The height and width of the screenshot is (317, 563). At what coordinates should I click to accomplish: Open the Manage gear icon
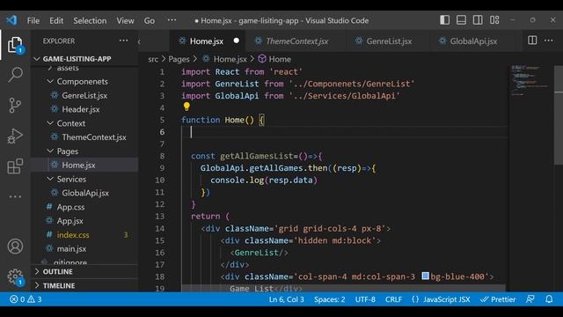pyautogui.click(x=15, y=276)
